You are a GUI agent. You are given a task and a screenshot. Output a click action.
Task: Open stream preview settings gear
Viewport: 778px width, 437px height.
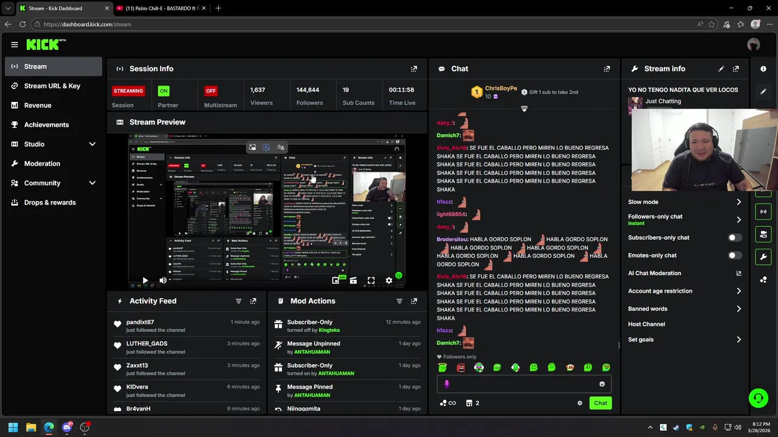click(x=389, y=280)
